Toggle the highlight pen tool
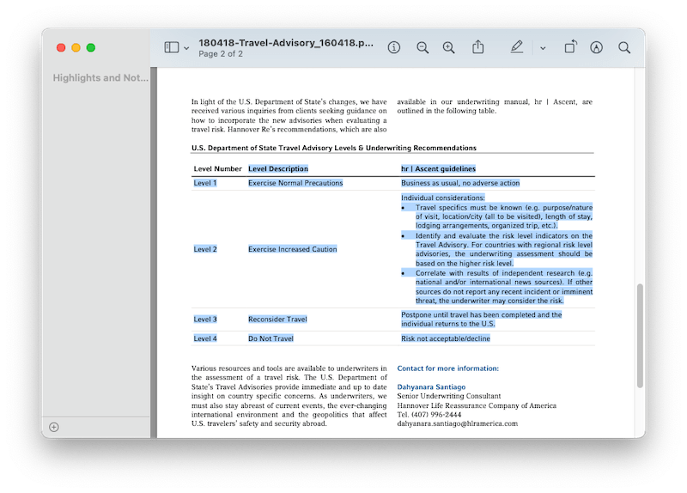The width and height of the screenshot is (687, 493). point(516,48)
